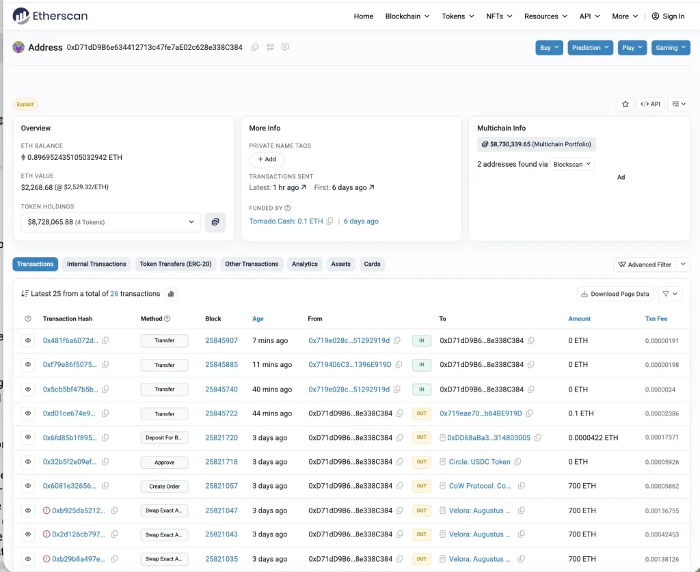The height and width of the screenshot is (572, 700).
Task: Preview transaction 0x5cb5bf47b5b with eye icon
Action: pos(27,389)
